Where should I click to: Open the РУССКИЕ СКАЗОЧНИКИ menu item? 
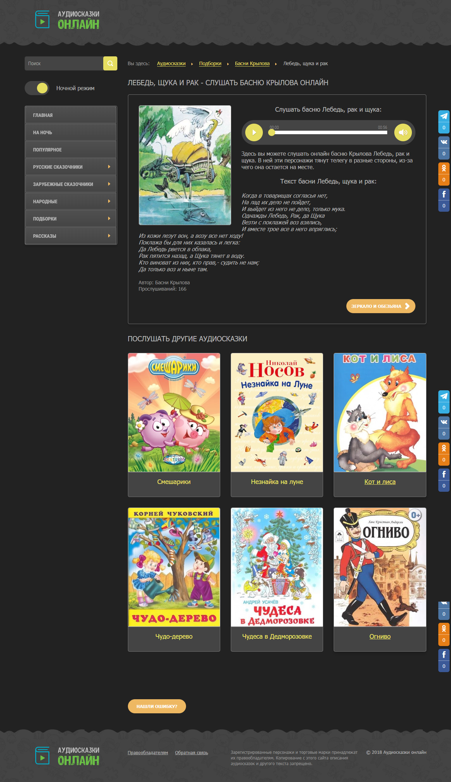(71, 167)
